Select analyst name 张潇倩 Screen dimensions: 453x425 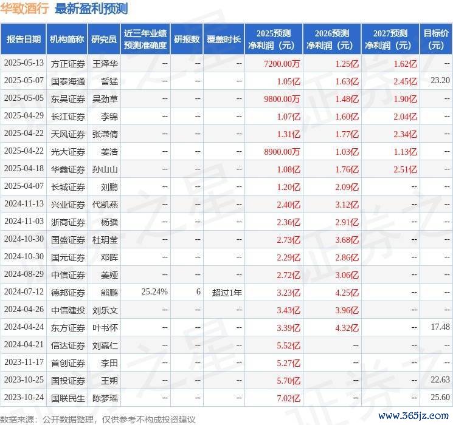click(x=105, y=134)
